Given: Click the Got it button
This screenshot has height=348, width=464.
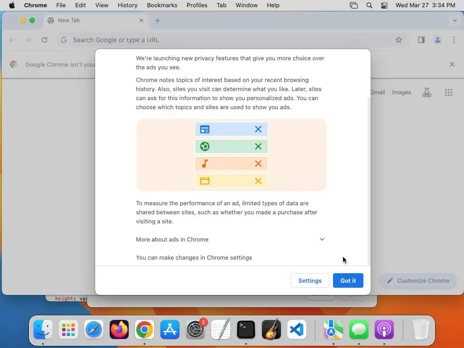Looking at the screenshot, I should pyautogui.click(x=348, y=280).
